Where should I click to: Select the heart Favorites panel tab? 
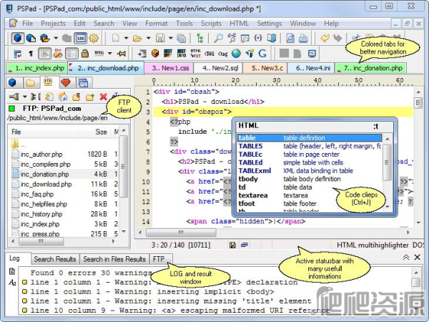pyautogui.click(x=66, y=82)
